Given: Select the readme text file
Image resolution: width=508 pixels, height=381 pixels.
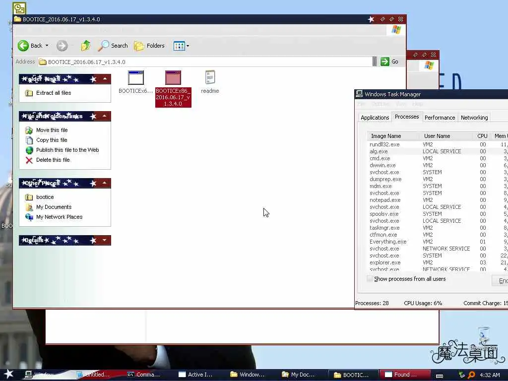Looking at the screenshot, I should tap(210, 82).
